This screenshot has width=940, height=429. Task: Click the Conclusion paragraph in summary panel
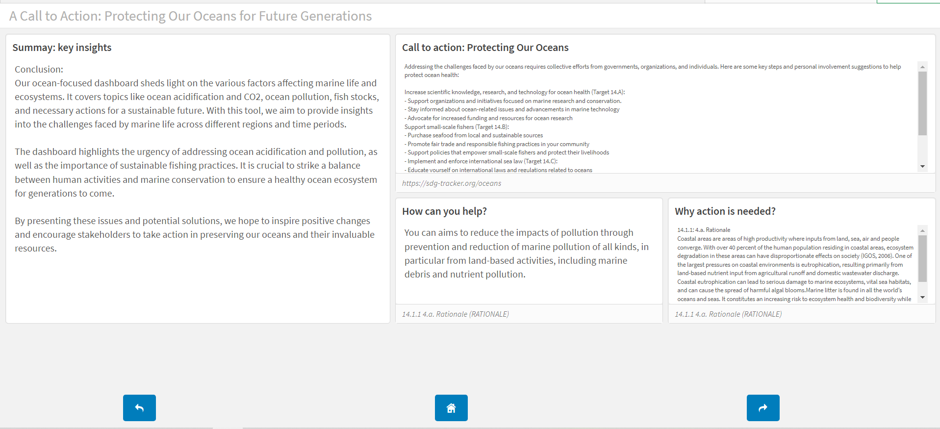(x=196, y=103)
